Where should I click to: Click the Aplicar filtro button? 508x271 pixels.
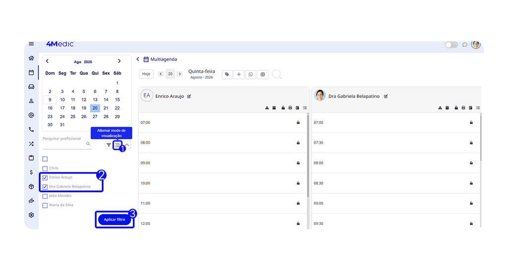pos(115,220)
